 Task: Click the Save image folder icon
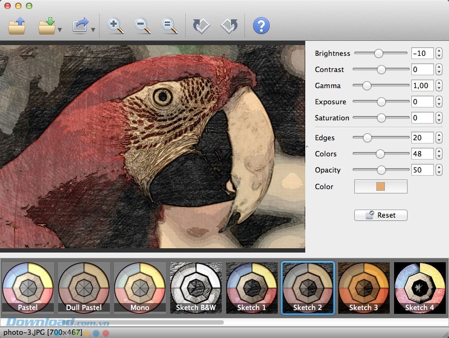pyautogui.click(x=47, y=26)
